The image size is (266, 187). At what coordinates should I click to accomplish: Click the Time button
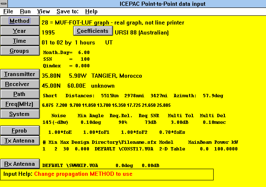[20, 41]
